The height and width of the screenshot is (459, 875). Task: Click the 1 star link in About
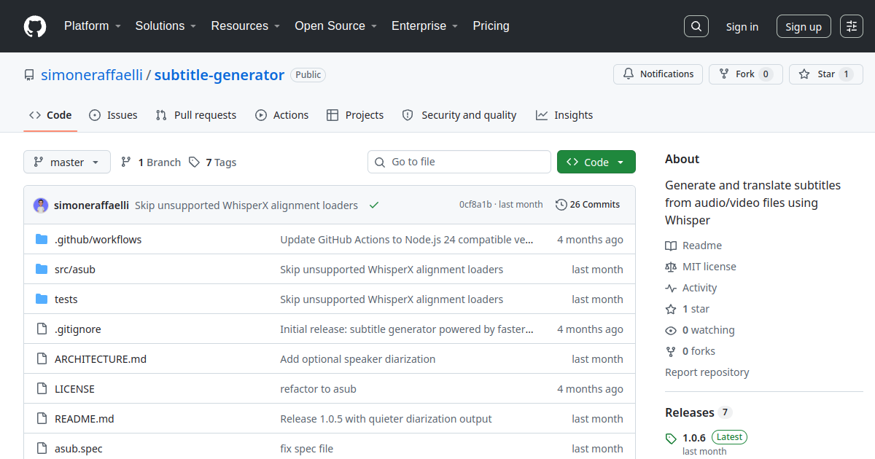[x=688, y=309]
